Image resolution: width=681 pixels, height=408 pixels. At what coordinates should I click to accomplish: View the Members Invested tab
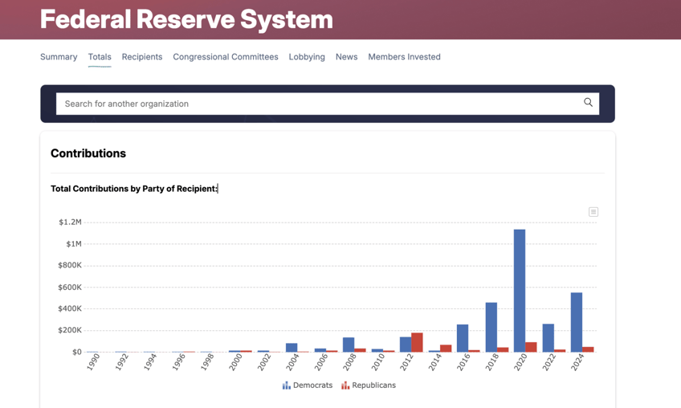click(x=405, y=57)
